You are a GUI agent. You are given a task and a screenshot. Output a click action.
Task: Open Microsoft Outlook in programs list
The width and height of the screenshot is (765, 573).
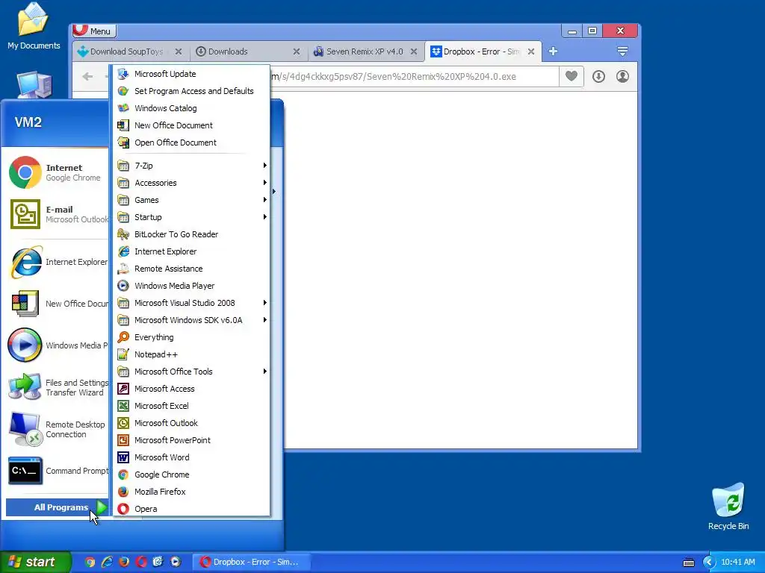coord(192,423)
